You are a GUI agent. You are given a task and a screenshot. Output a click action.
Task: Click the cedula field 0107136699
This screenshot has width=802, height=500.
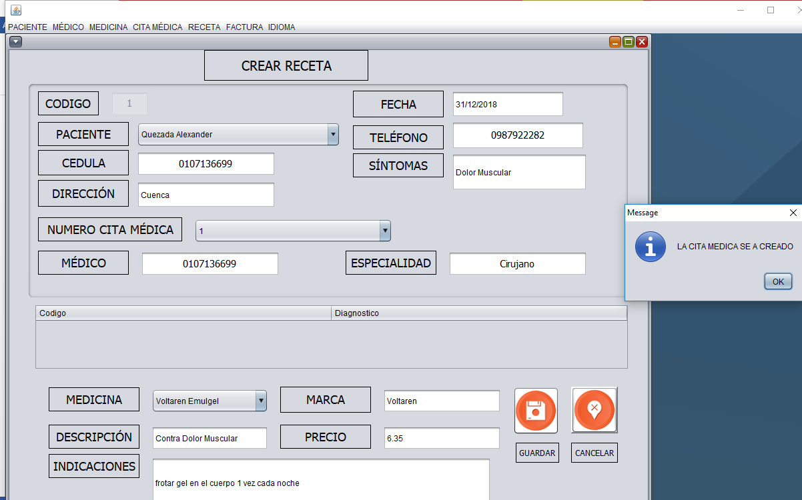[206, 163]
